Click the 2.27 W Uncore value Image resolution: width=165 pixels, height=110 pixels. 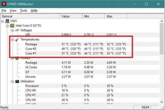tap(66, 77)
